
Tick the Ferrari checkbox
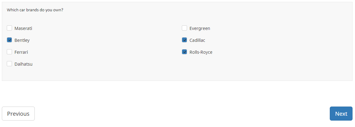coord(10,52)
